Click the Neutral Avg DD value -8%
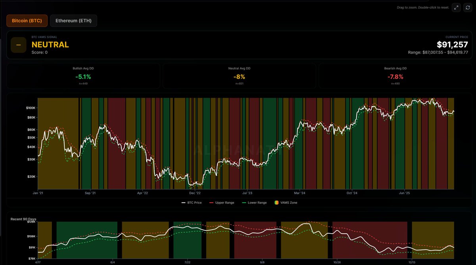 pyautogui.click(x=239, y=77)
